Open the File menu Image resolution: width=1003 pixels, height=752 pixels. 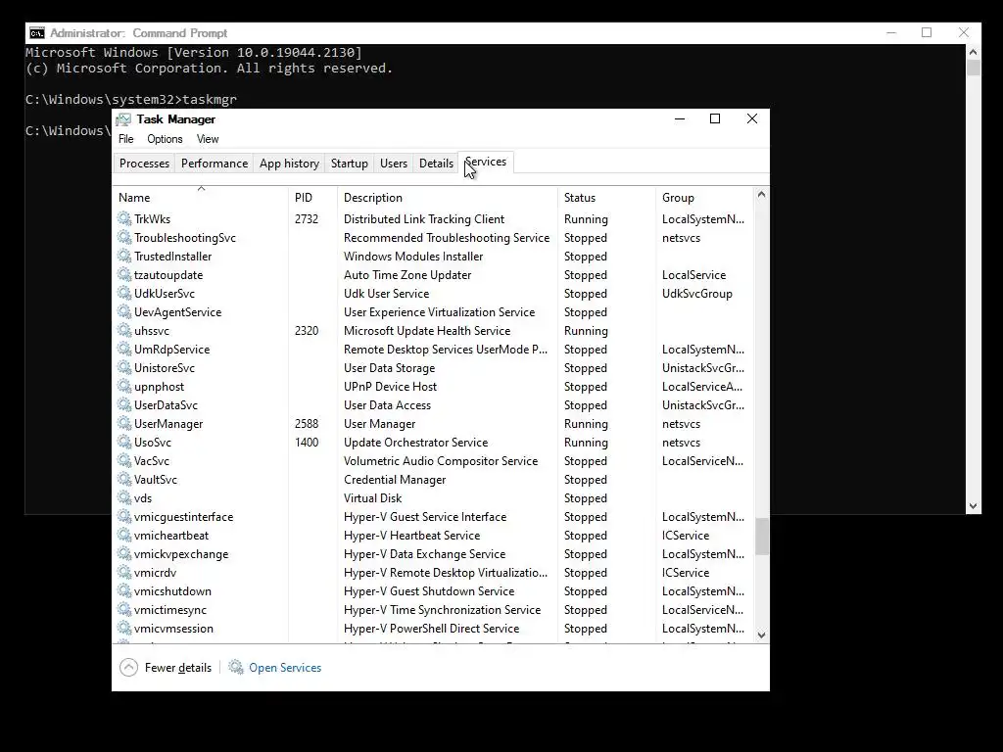point(126,139)
